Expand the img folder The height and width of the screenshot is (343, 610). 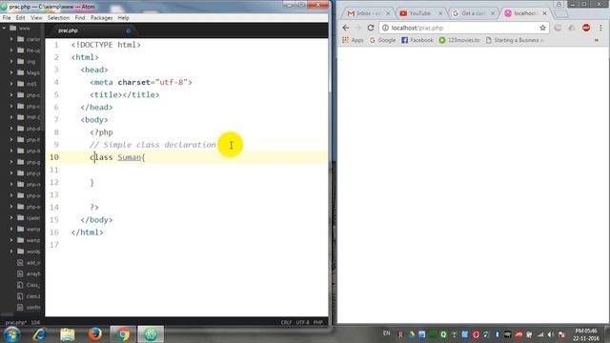[11, 61]
